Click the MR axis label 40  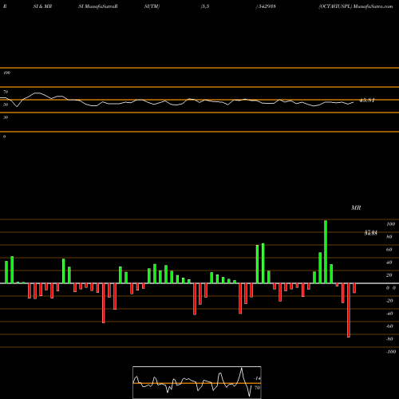pos(389,263)
